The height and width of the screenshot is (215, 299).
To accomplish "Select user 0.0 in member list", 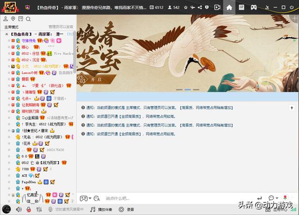I will (24, 156).
